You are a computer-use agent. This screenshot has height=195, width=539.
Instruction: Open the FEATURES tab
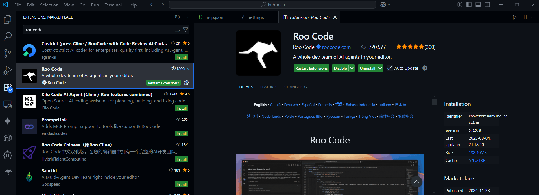(269, 87)
